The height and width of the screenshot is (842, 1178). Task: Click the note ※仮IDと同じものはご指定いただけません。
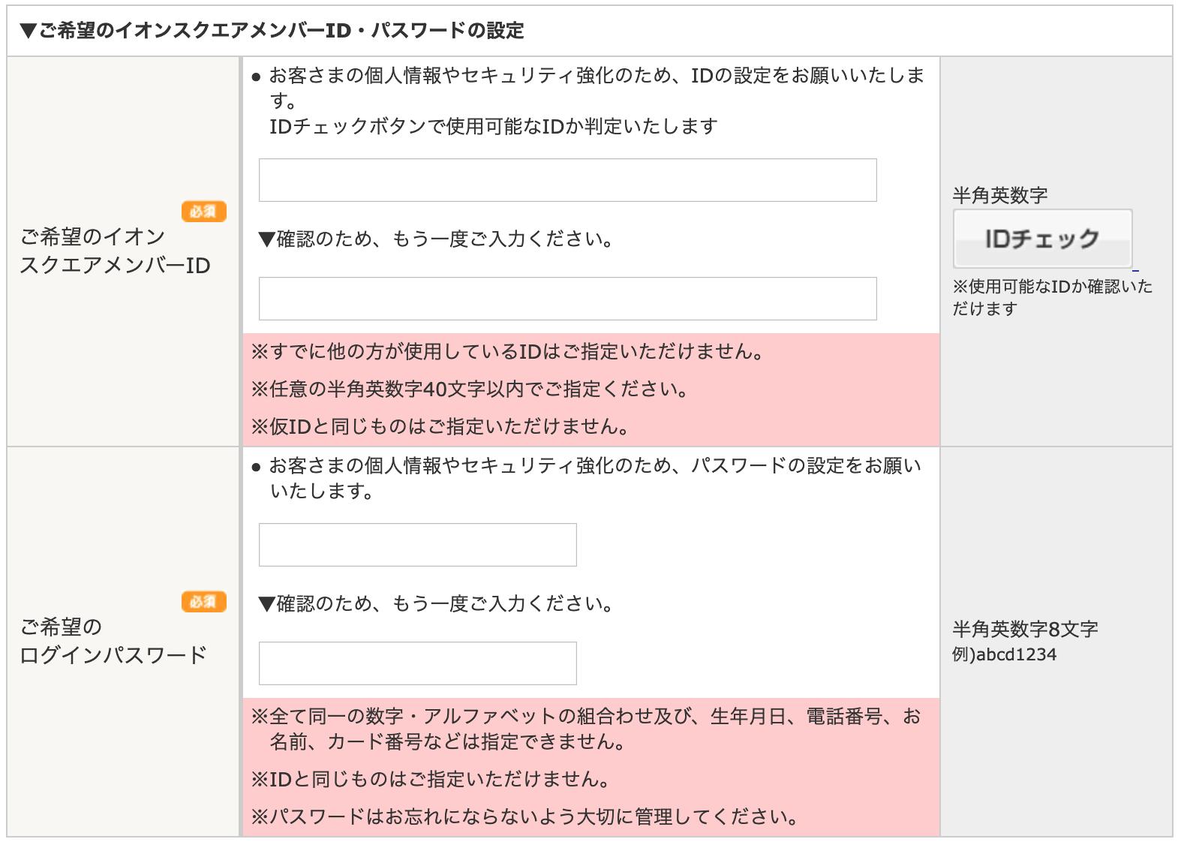(x=440, y=426)
